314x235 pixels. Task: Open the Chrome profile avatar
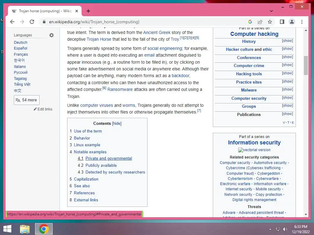292,22
